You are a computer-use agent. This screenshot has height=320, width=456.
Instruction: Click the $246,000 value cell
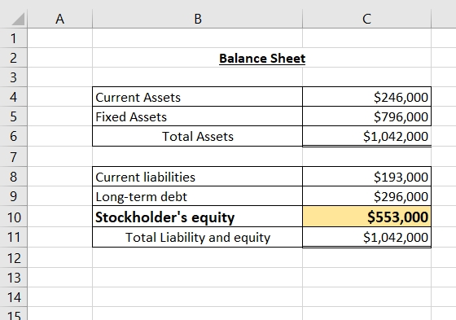(x=366, y=97)
